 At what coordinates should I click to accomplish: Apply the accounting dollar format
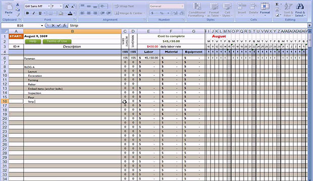[x=152, y=14]
